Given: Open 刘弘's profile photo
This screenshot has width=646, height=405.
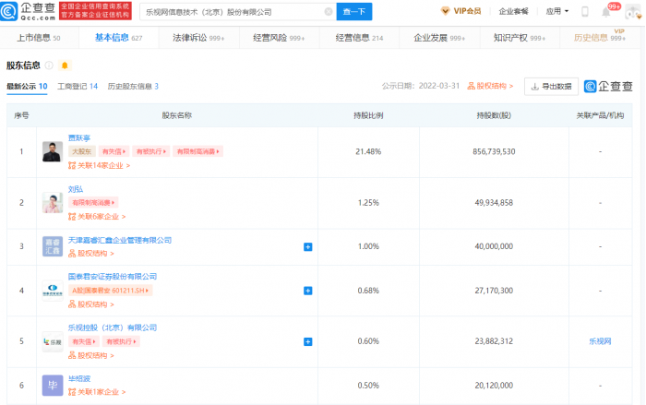Looking at the screenshot, I should tap(53, 203).
